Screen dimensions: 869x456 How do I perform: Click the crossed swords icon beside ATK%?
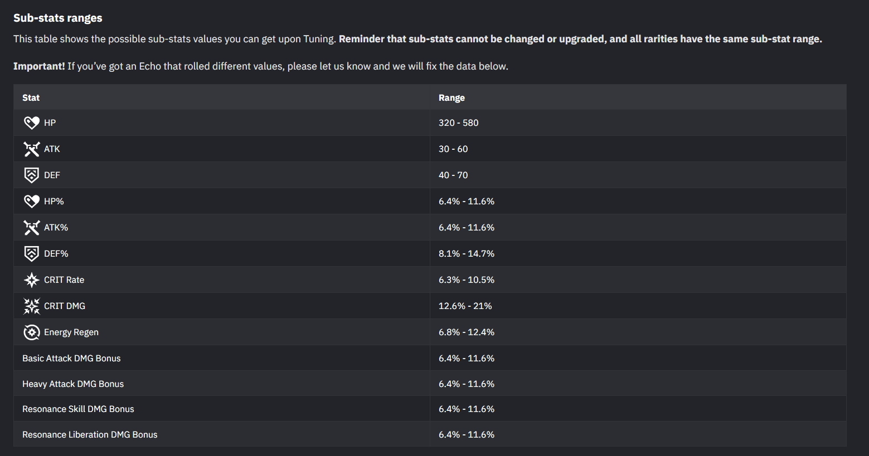(x=32, y=227)
